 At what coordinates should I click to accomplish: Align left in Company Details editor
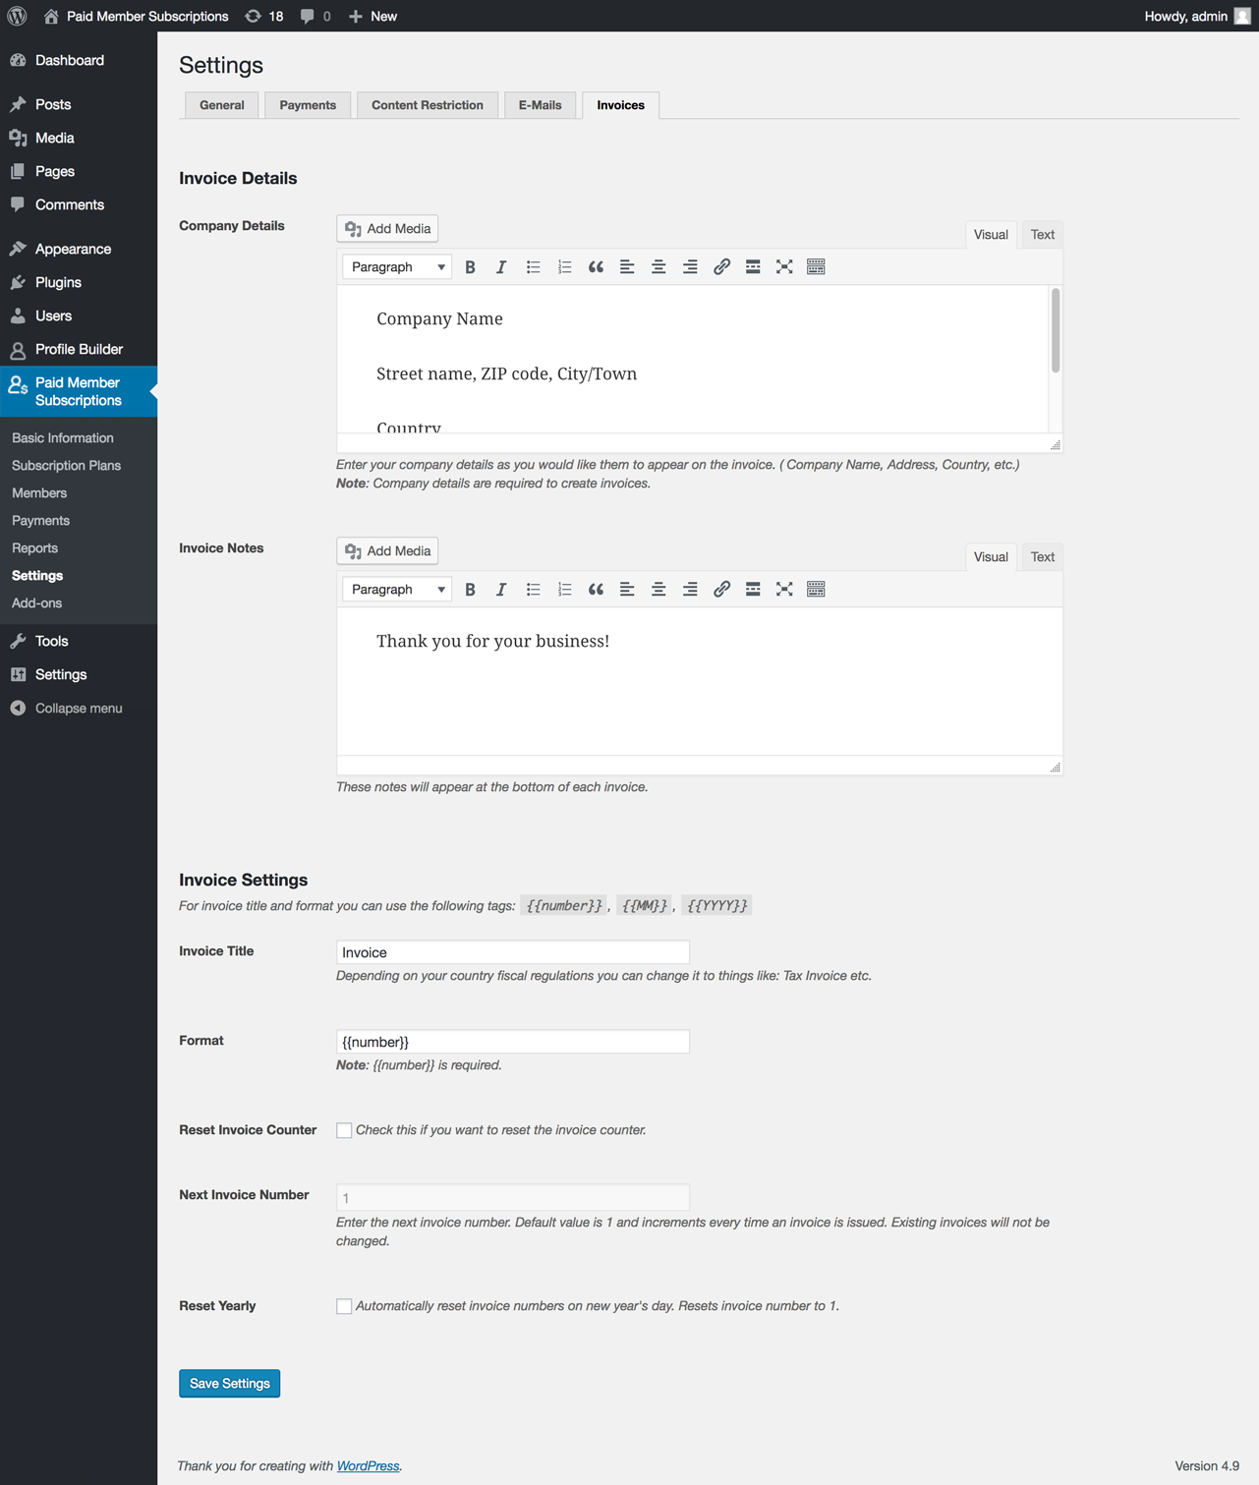tap(627, 267)
